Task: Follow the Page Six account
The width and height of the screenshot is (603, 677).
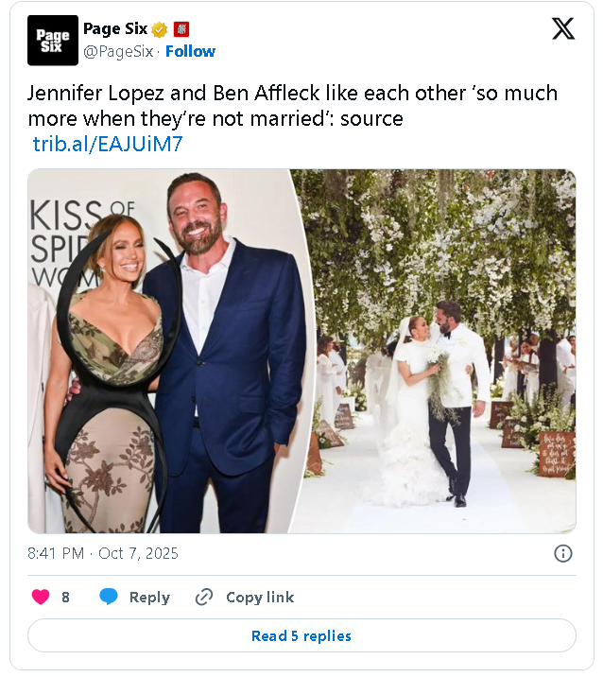Action: tap(190, 51)
